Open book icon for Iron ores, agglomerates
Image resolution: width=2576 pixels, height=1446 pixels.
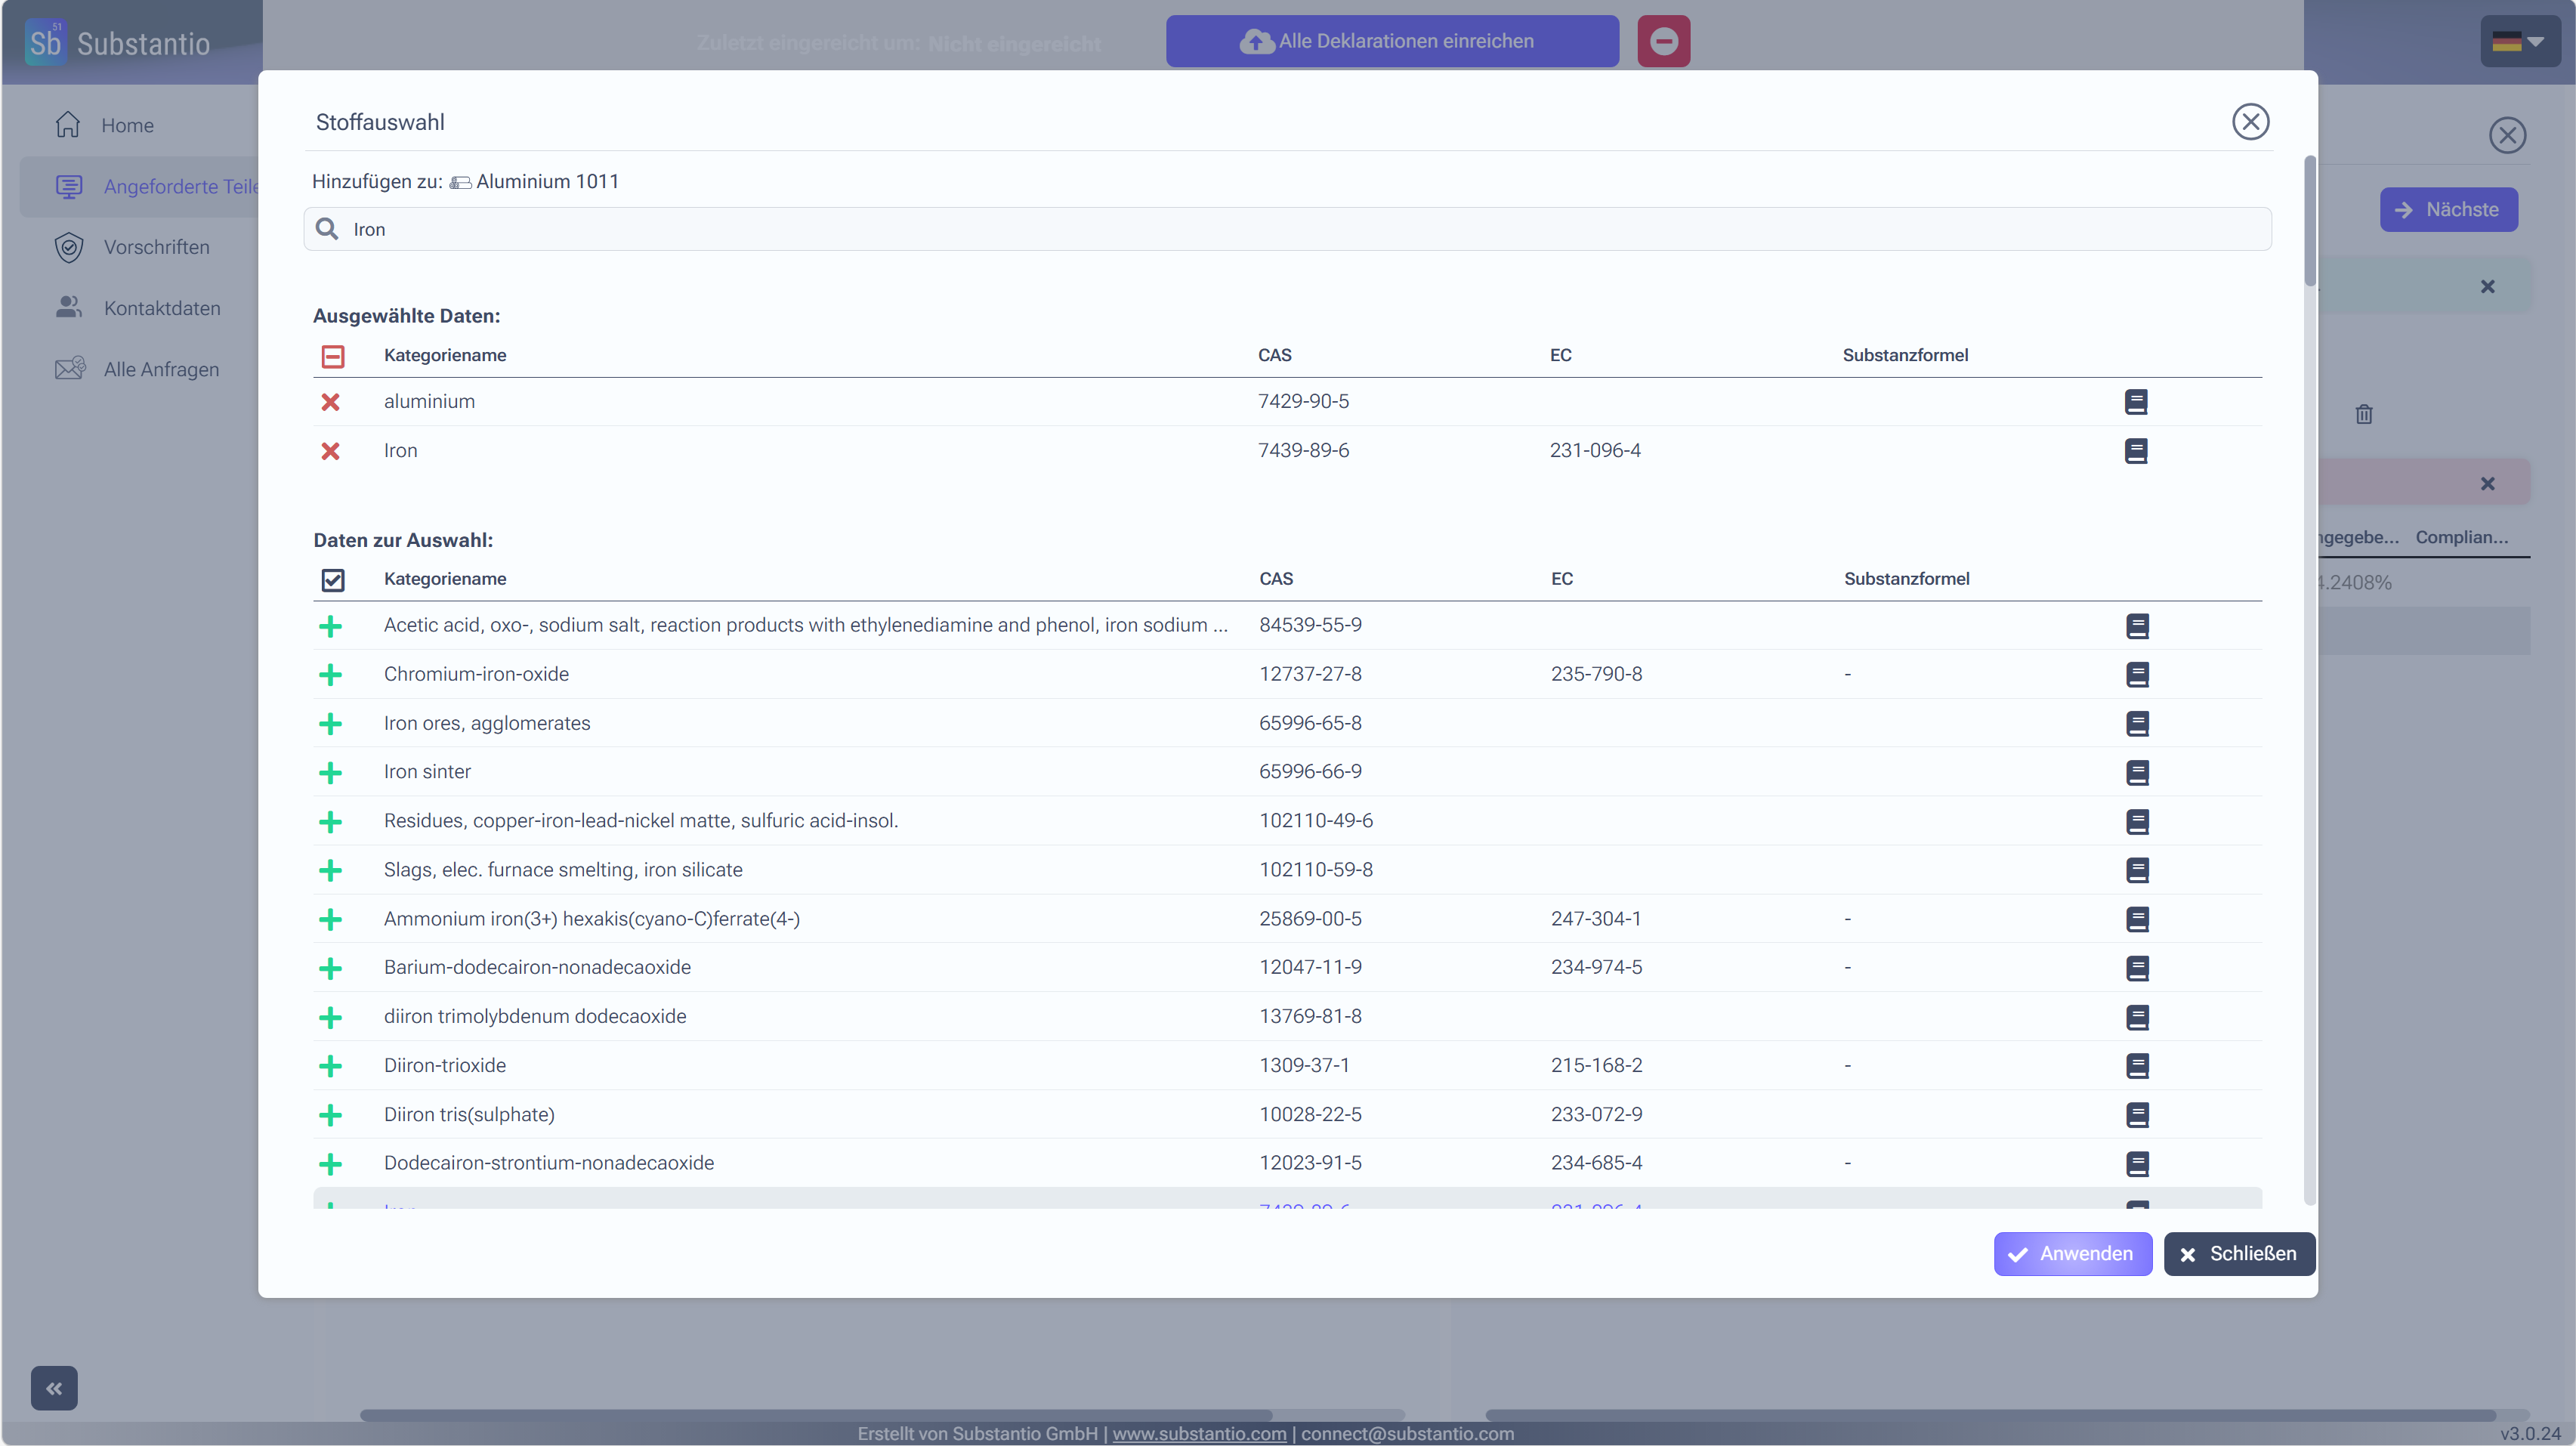2137,724
